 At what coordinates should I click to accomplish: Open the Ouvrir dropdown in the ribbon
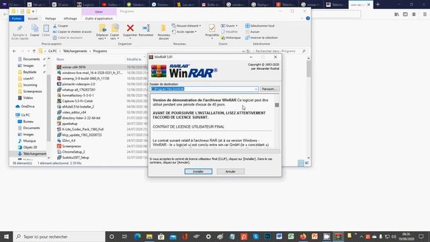click(x=229, y=26)
